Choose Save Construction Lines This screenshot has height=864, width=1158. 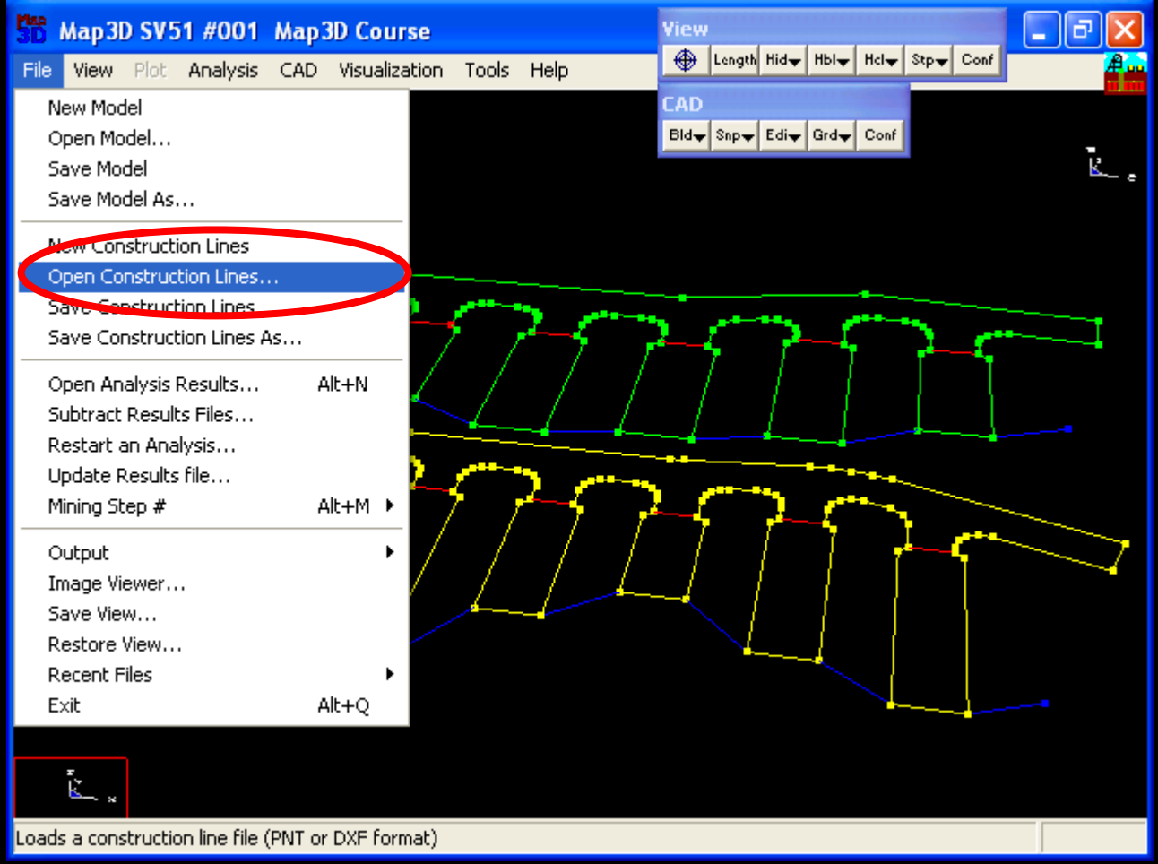point(211,307)
